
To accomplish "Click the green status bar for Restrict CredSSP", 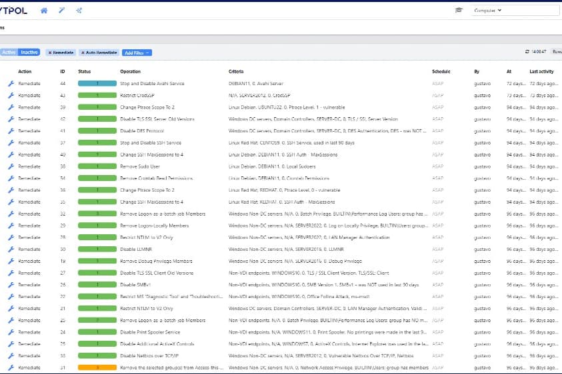I will (x=97, y=95).
